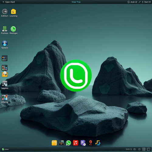Click the up-arrow home icon in tray

click(x=139, y=149)
